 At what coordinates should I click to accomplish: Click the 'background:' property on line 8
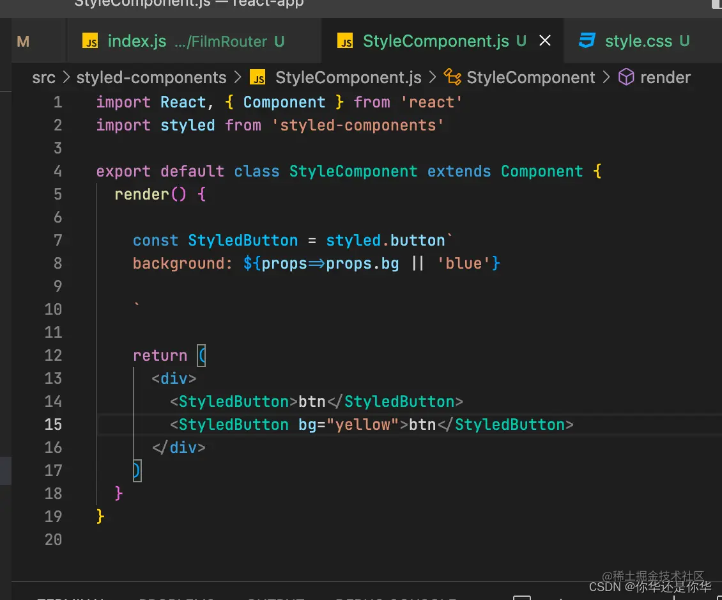(183, 263)
